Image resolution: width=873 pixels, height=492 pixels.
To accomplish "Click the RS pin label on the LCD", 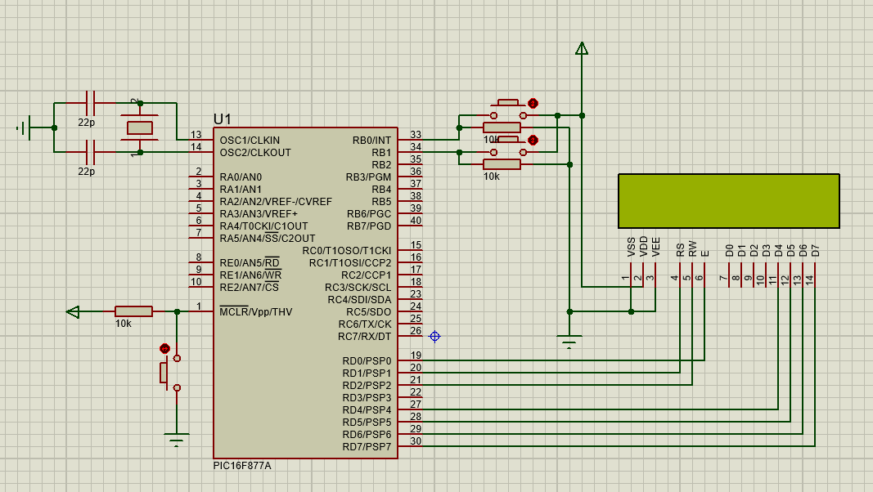I will click(x=680, y=249).
